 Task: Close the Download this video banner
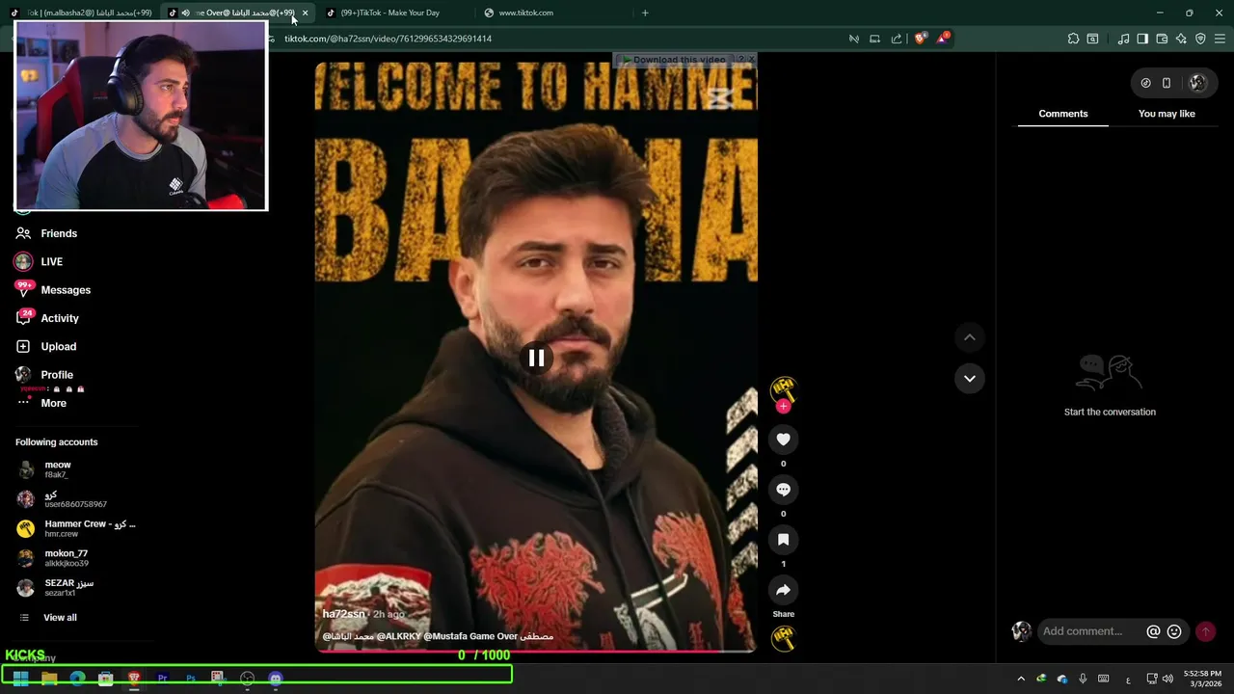point(752,60)
